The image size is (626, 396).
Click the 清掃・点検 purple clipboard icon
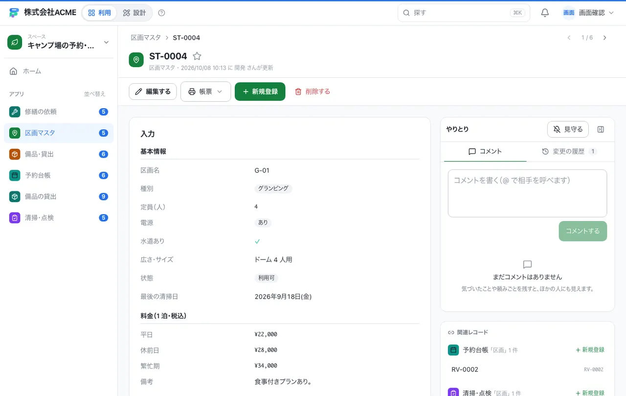click(15, 218)
